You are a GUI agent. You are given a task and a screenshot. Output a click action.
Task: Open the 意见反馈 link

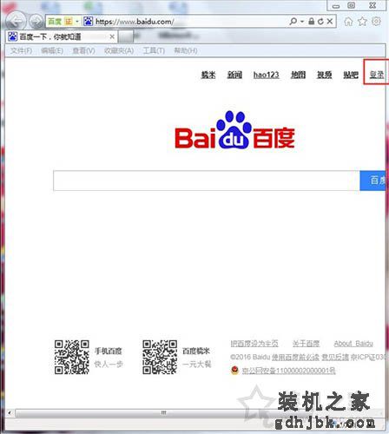coord(335,357)
